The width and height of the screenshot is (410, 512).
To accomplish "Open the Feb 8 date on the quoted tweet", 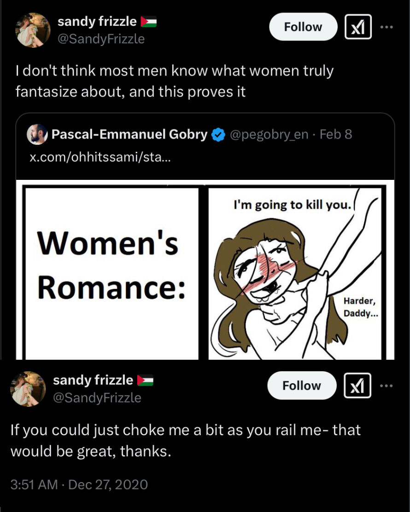I will click(x=336, y=134).
